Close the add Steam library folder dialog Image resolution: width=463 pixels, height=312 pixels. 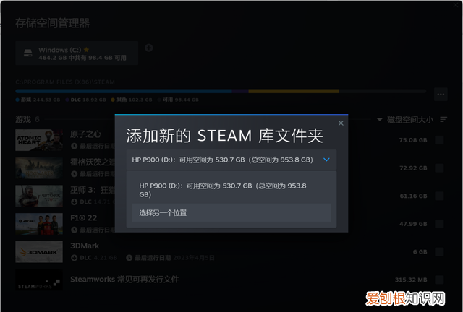pos(341,123)
